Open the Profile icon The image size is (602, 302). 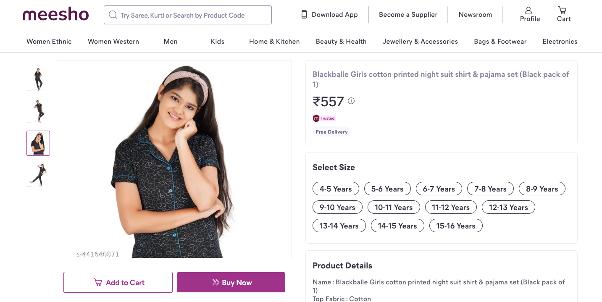click(x=528, y=11)
